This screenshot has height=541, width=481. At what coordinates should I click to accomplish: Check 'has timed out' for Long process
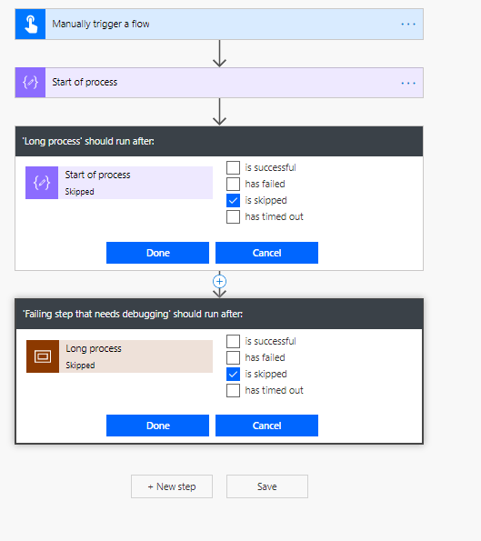click(x=234, y=391)
